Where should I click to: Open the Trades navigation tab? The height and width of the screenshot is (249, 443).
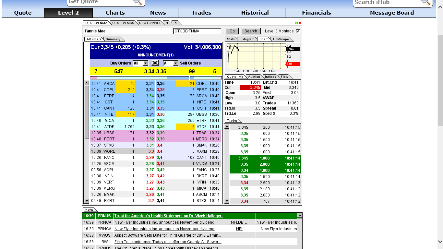pyautogui.click(x=201, y=13)
